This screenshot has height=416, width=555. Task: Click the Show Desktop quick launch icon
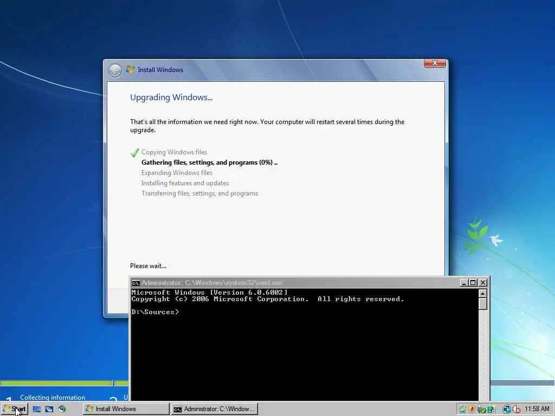pyautogui.click(x=37, y=409)
